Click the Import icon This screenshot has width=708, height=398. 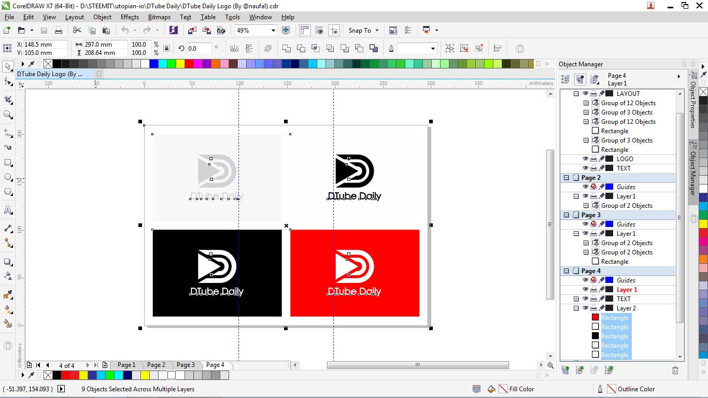coord(192,31)
